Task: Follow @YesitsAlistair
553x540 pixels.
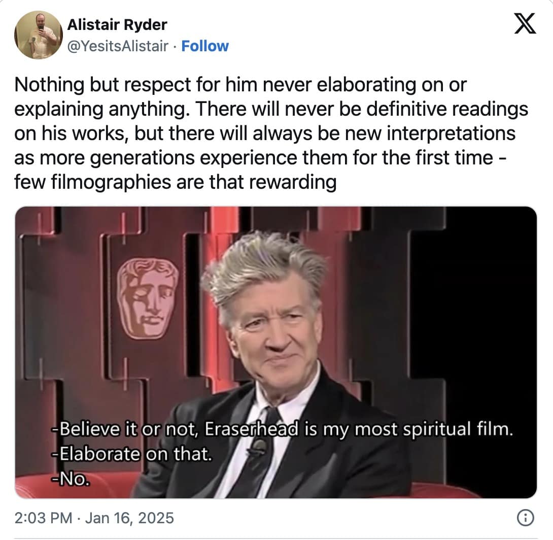Action: pos(205,46)
